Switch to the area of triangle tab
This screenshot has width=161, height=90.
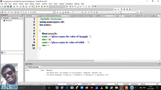(88, 16)
